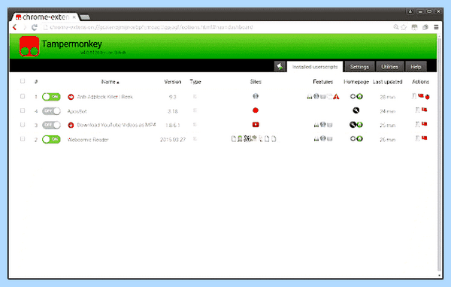Screen dimensions: 451x287
Task: Enable the Download YouTube Videos script toggle
Action: click(51, 125)
